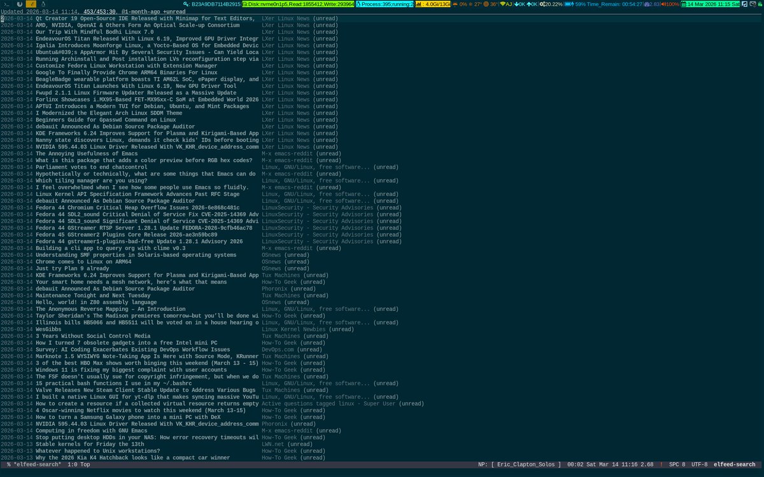Click the CPU 0% load indicator
764x477 pixels.
pos(460,4)
